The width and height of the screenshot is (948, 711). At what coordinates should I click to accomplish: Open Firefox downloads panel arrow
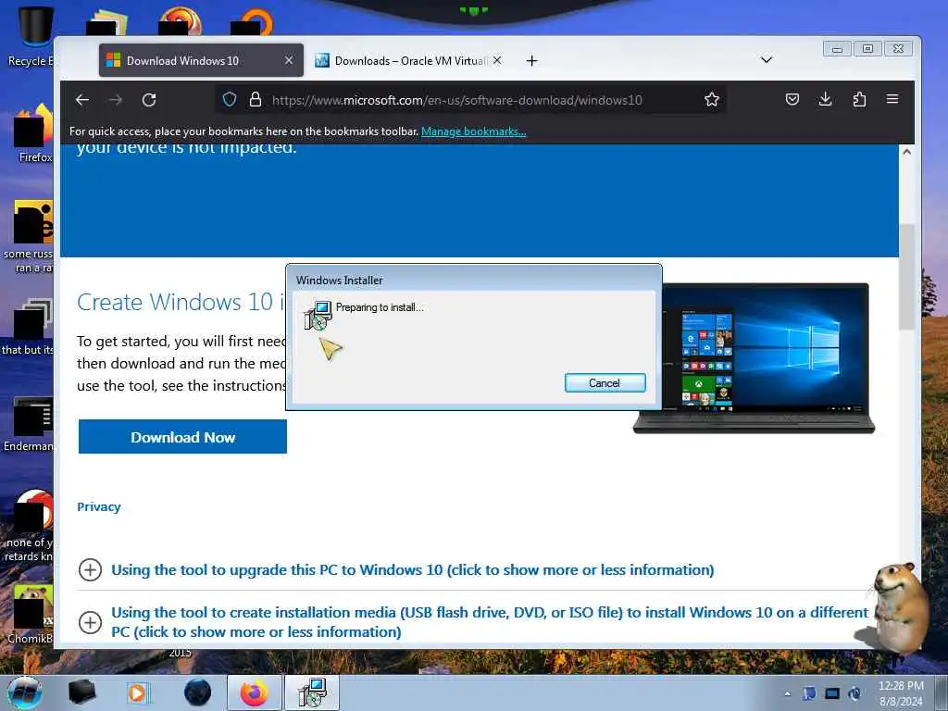pos(825,99)
